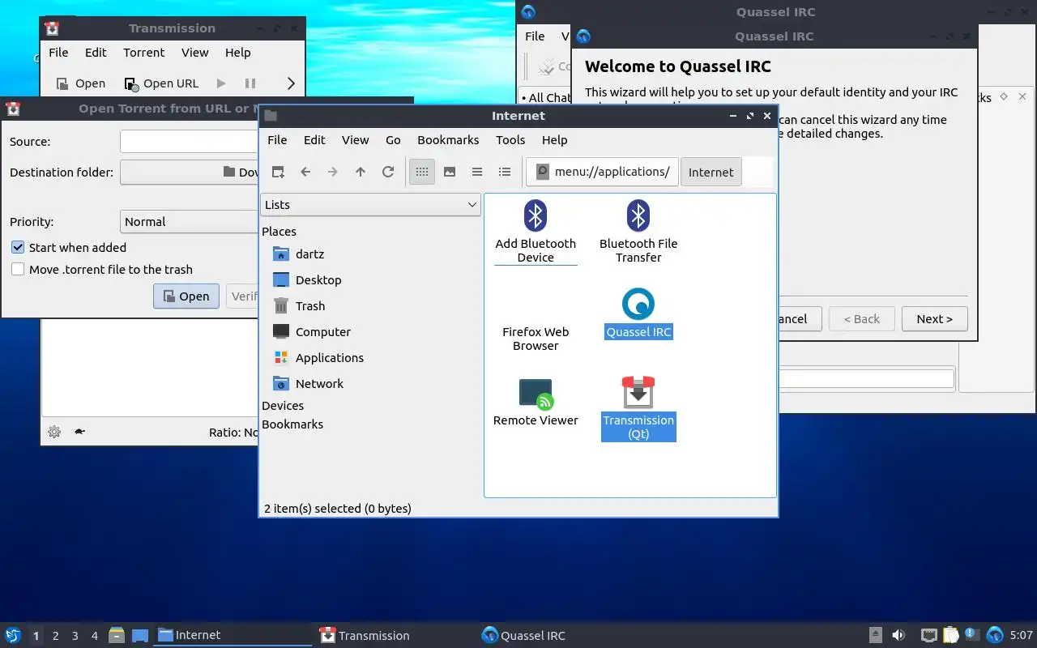
Task: Expand Transmission toolbar overflow chevron
Action: coord(291,83)
